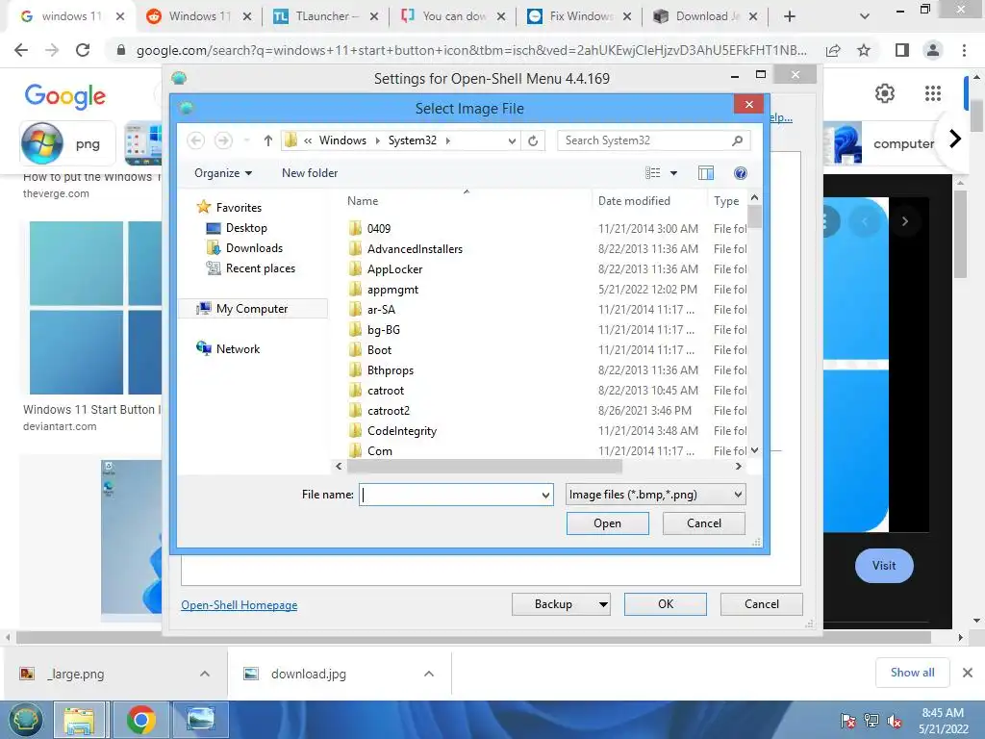Open the Backup button dropdown arrow
This screenshot has width=985, height=739.
(602, 604)
